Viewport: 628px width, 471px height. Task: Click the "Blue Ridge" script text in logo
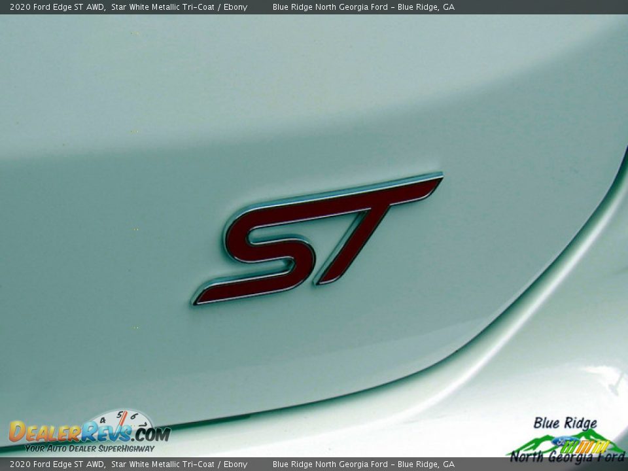pyautogui.click(x=565, y=423)
